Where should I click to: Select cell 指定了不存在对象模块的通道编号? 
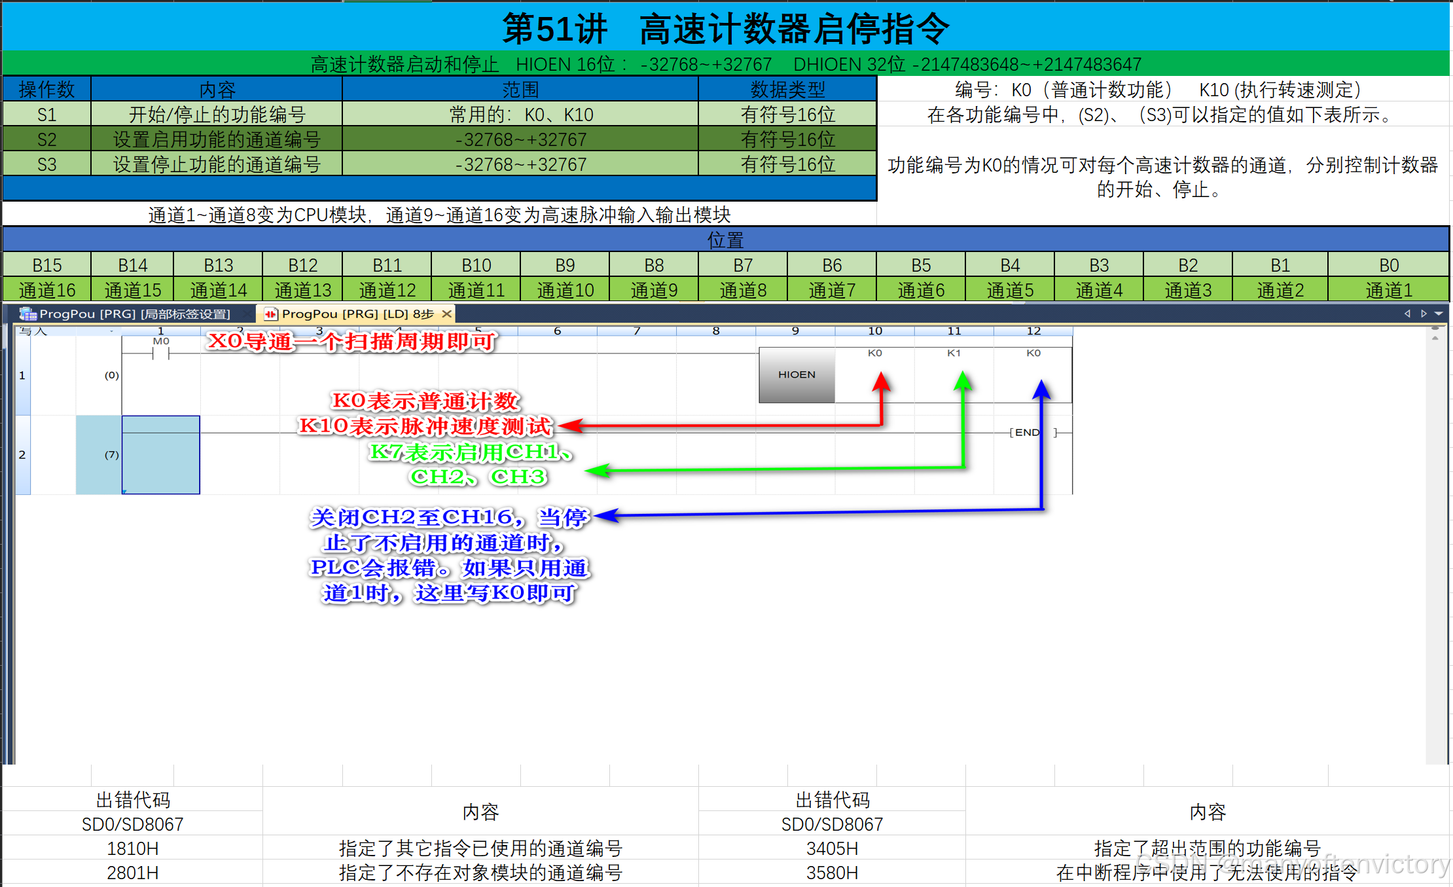480,873
